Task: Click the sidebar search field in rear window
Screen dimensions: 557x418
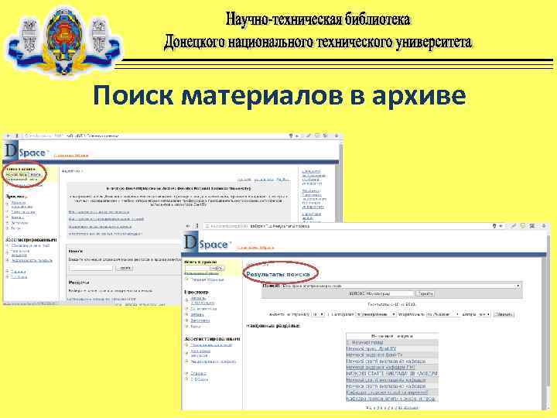Action: pyautogui.click(x=17, y=174)
